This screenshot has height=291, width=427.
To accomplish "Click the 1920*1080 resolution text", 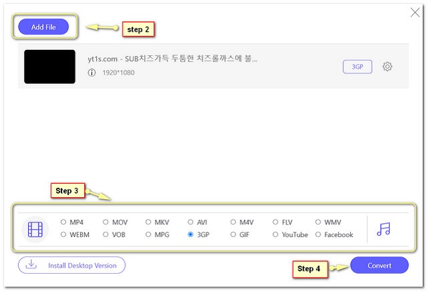I will click(118, 73).
